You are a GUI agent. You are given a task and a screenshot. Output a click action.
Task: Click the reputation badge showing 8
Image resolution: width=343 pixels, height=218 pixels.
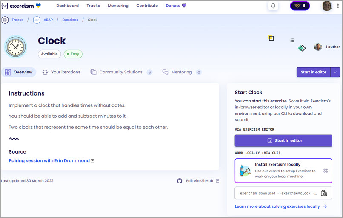point(300,6)
